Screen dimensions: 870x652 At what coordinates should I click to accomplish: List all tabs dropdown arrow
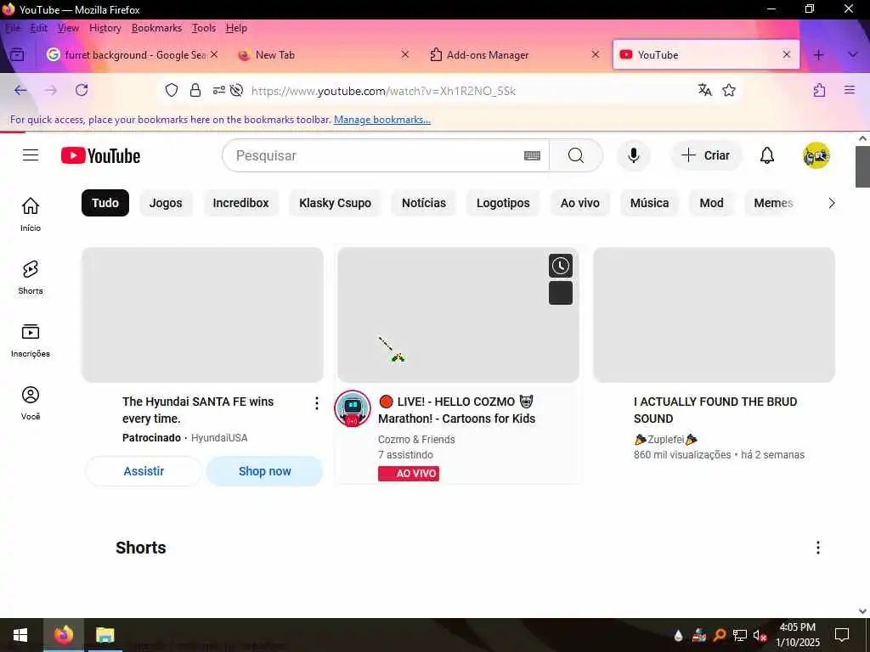pos(853,54)
